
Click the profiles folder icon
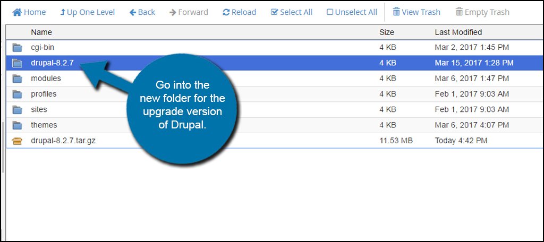click(x=17, y=94)
